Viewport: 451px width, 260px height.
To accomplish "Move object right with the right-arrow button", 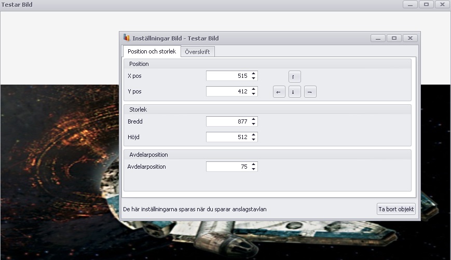I will point(310,92).
